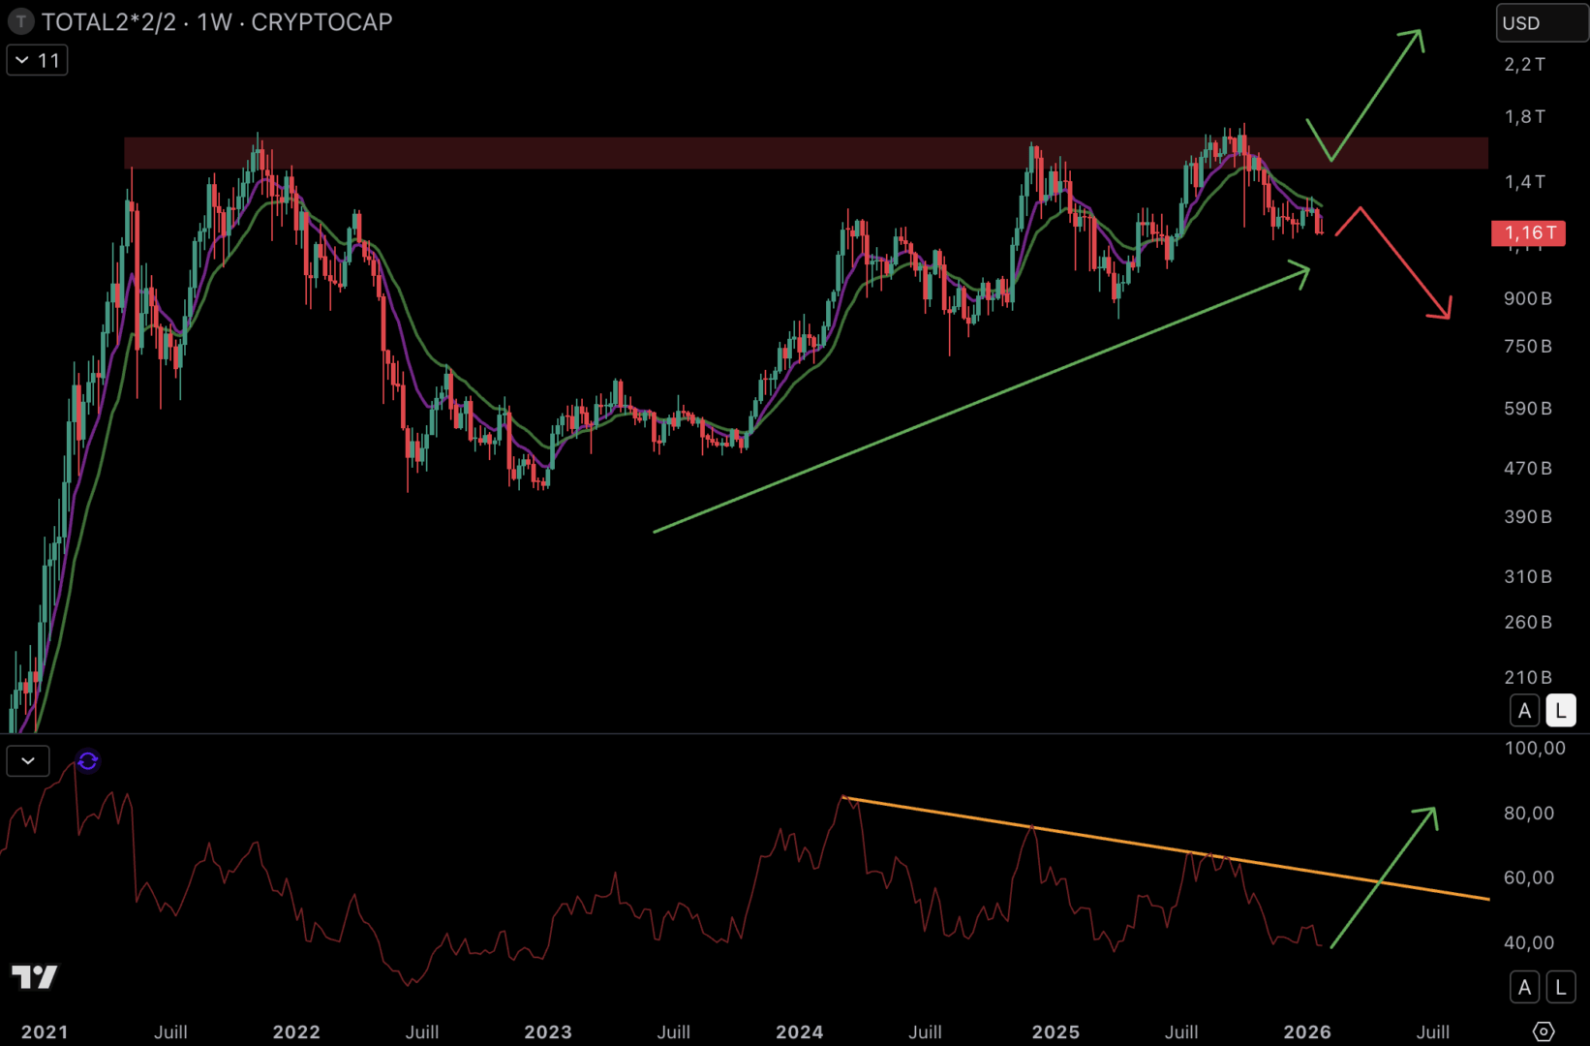This screenshot has width=1590, height=1046.
Task: Click the CRYPTOCAP exchange label
Action: 321,21
